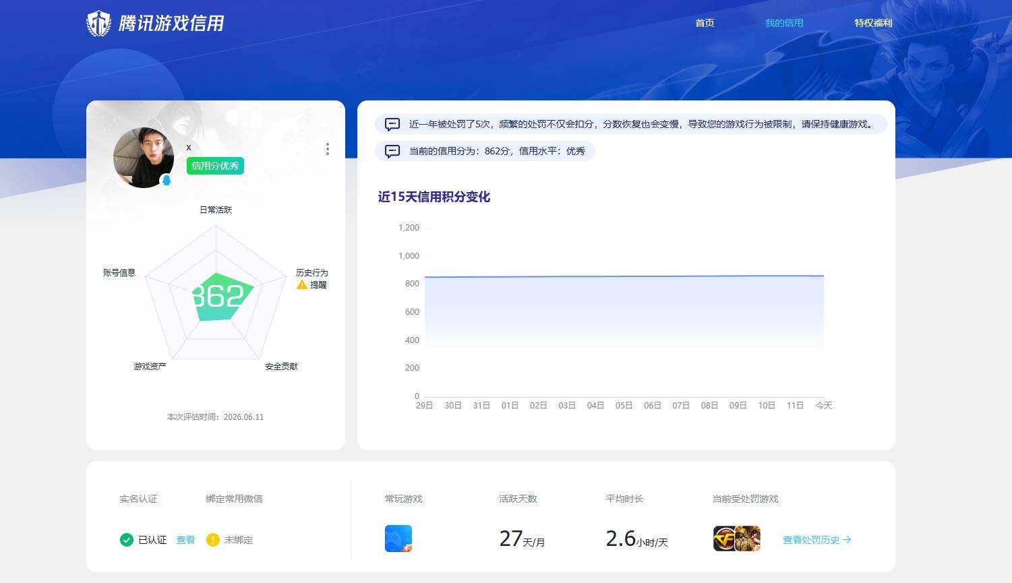This screenshot has width=1012, height=583.
Task: Select the 历史行为 radar label
Action: coord(311,272)
